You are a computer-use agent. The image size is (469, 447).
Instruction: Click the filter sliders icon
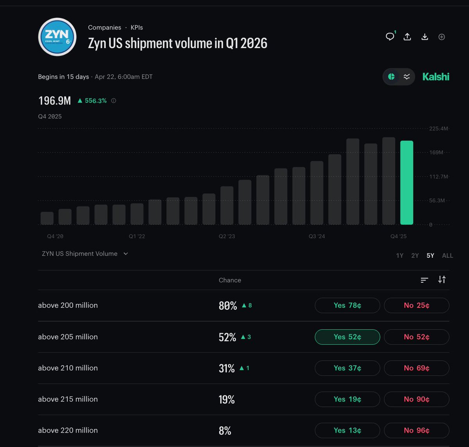point(442,280)
